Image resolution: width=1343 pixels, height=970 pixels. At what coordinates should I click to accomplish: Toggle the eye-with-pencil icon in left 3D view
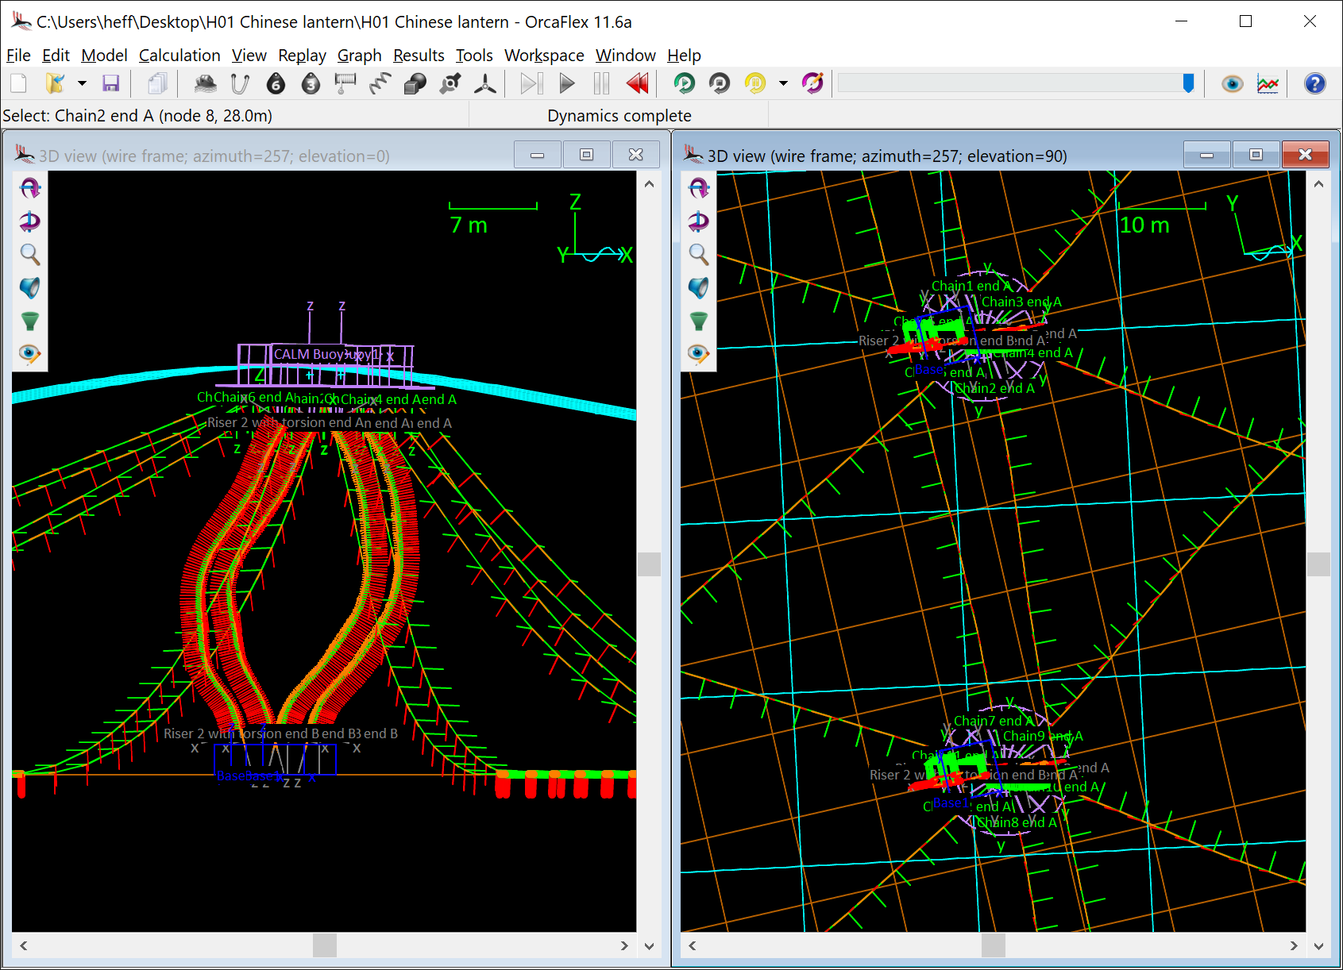tap(30, 354)
